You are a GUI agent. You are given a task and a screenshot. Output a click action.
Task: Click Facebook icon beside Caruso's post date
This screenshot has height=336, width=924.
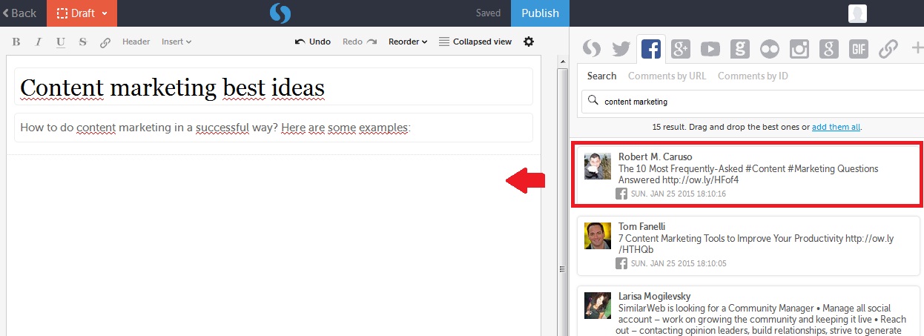pos(621,194)
